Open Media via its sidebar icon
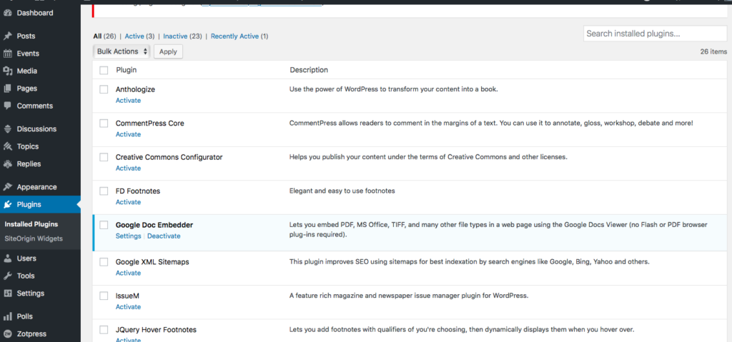Viewport: 732px width, 342px height. click(x=8, y=71)
